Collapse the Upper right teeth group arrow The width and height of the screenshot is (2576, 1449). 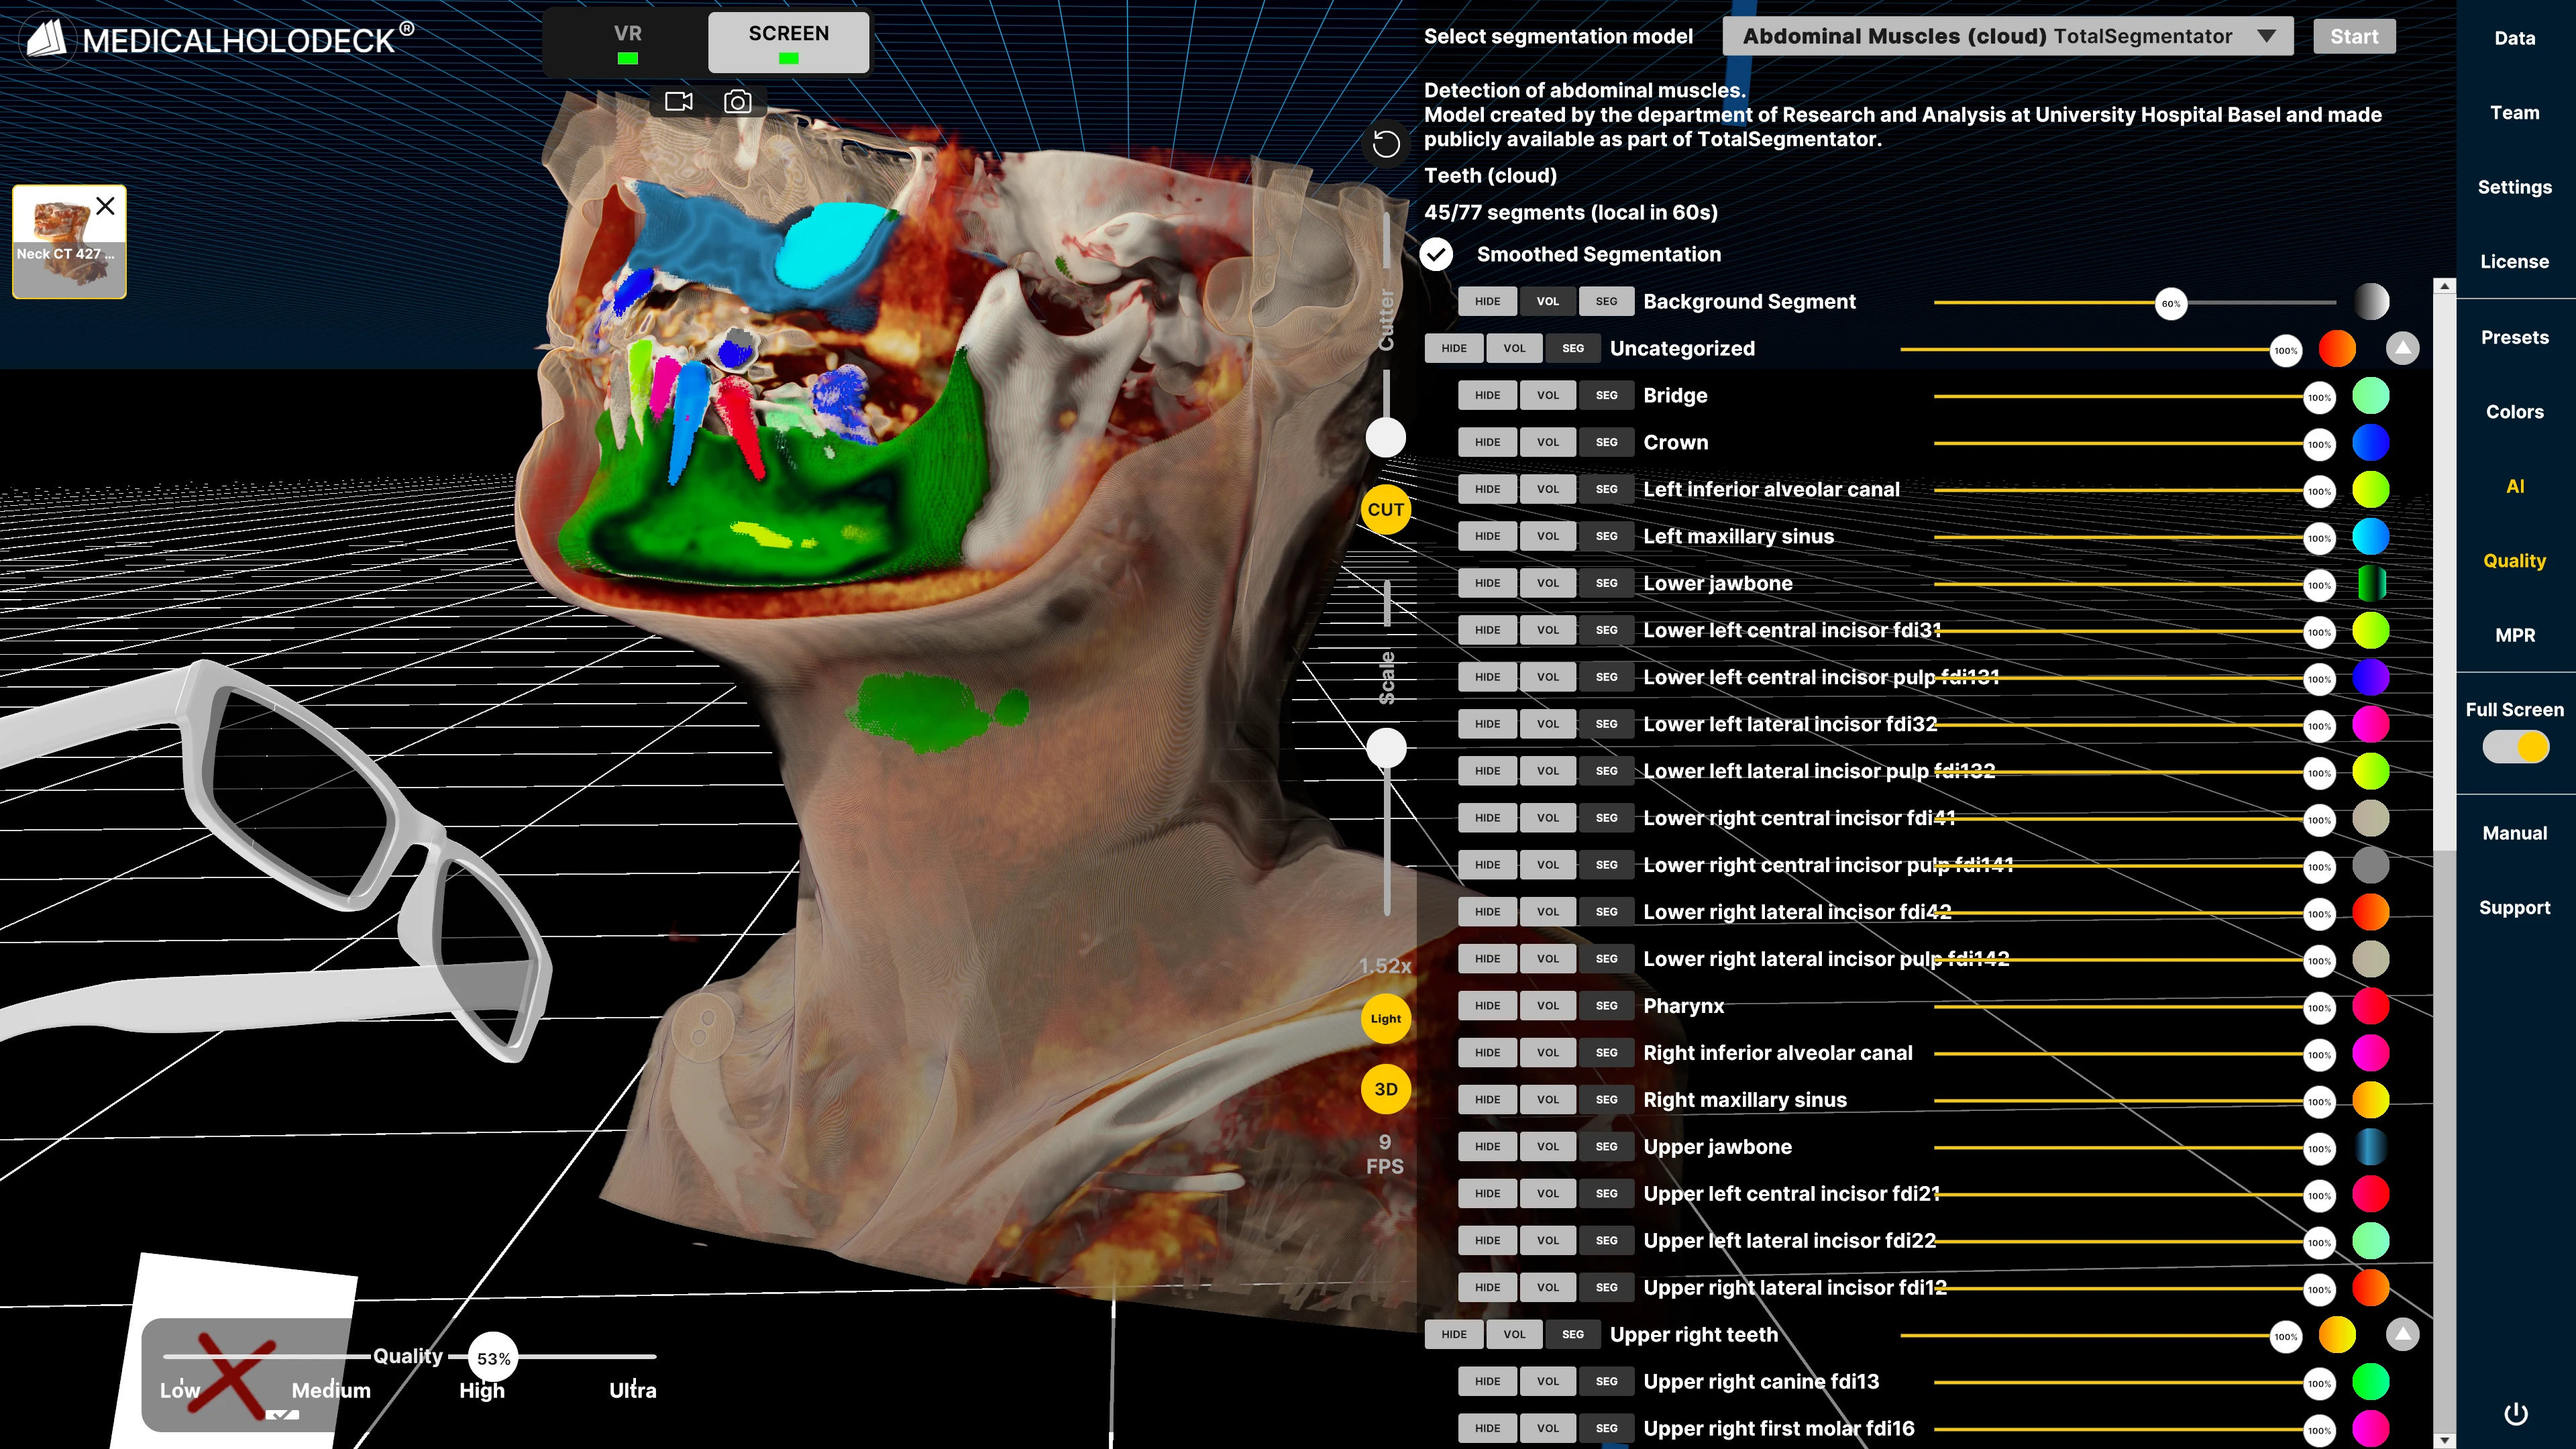click(2402, 1334)
